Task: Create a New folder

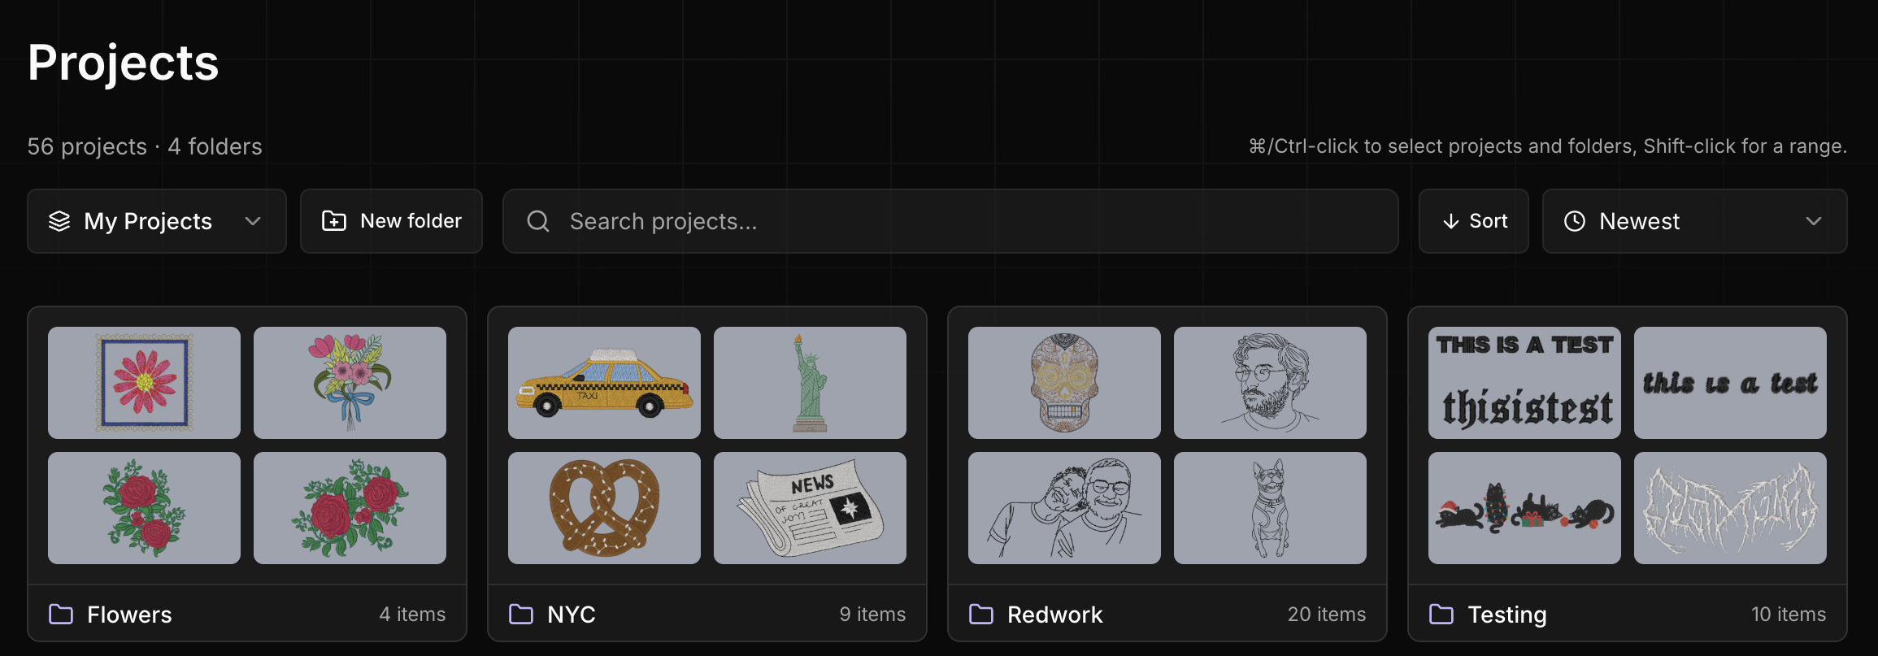Action: 391,221
